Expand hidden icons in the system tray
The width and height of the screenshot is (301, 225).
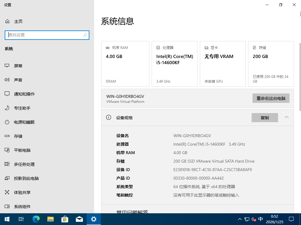pyautogui.click(x=240, y=219)
